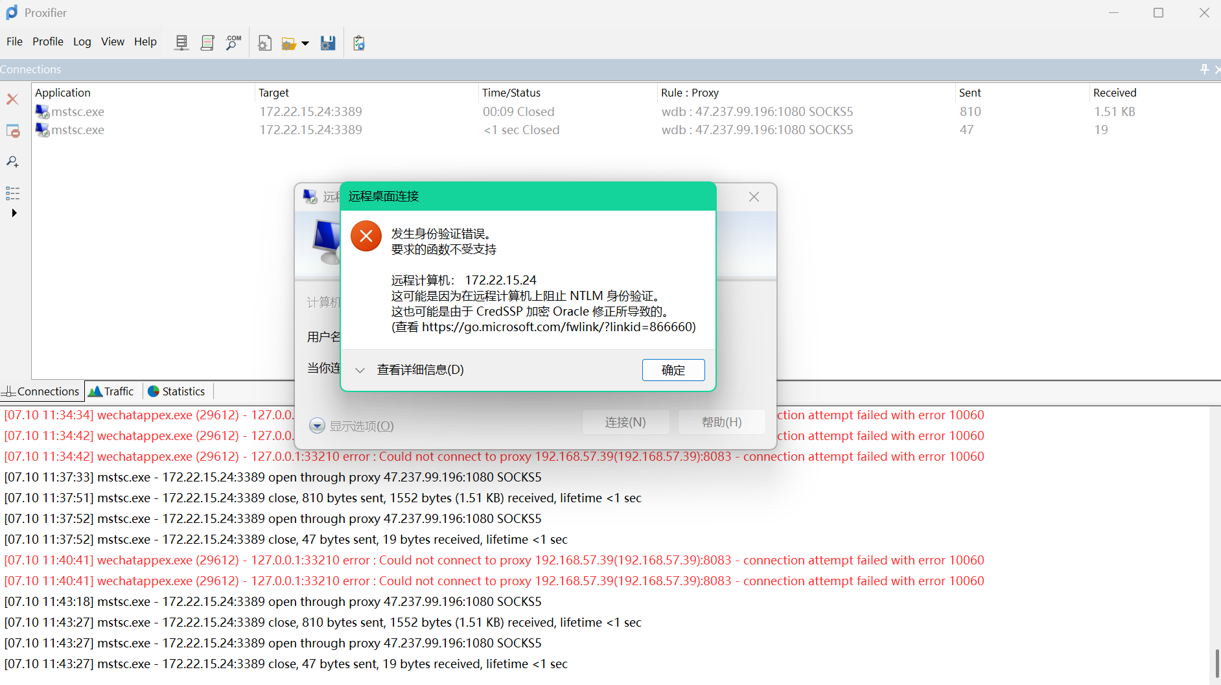
Task: Launch the Proxy Checker clipboard icon
Action: [x=359, y=43]
